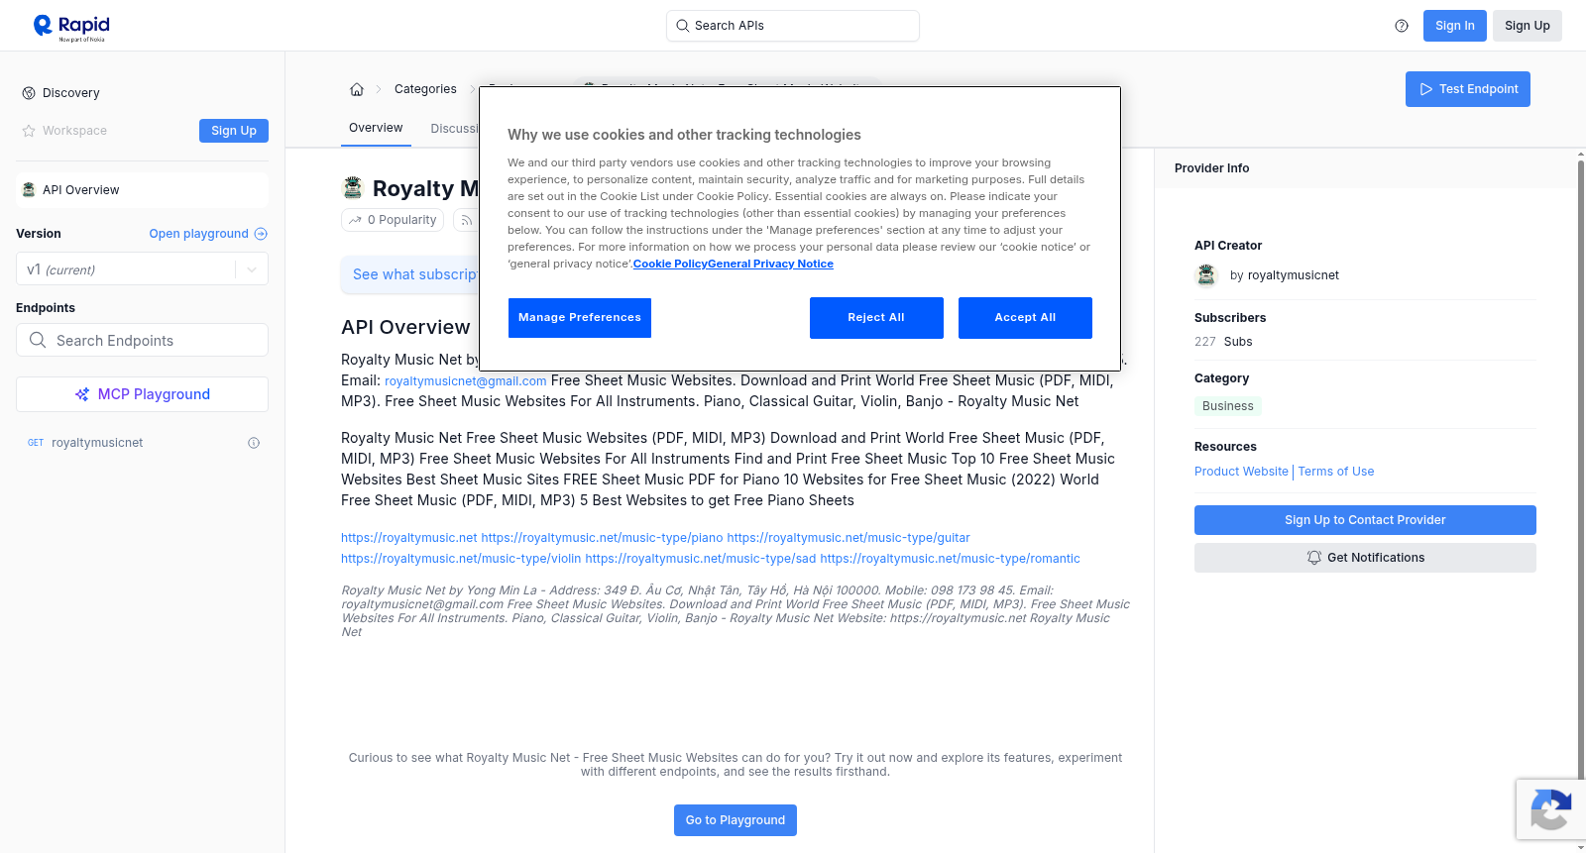
Task: Open the royaltymusic.net/music-type/violin link
Action: click(461, 559)
